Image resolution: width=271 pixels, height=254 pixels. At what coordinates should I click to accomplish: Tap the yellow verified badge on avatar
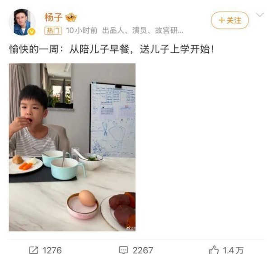pos(32,32)
